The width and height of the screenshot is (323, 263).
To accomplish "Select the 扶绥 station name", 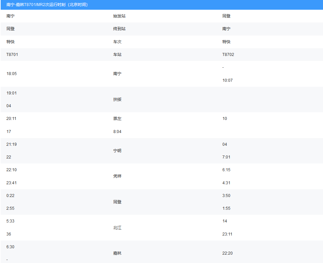I will (x=117, y=99).
